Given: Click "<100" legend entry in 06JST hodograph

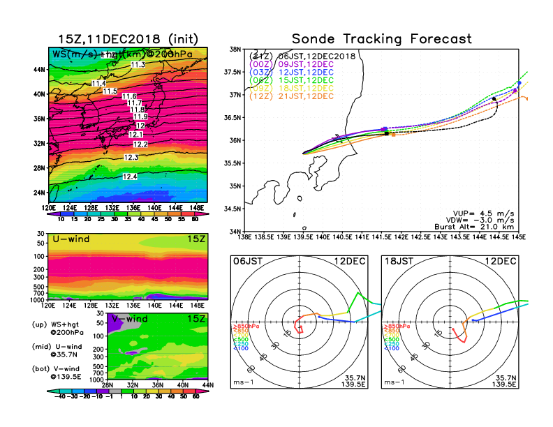Looking at the screenshot, I should pyautogui.click(x=240, y=348).
